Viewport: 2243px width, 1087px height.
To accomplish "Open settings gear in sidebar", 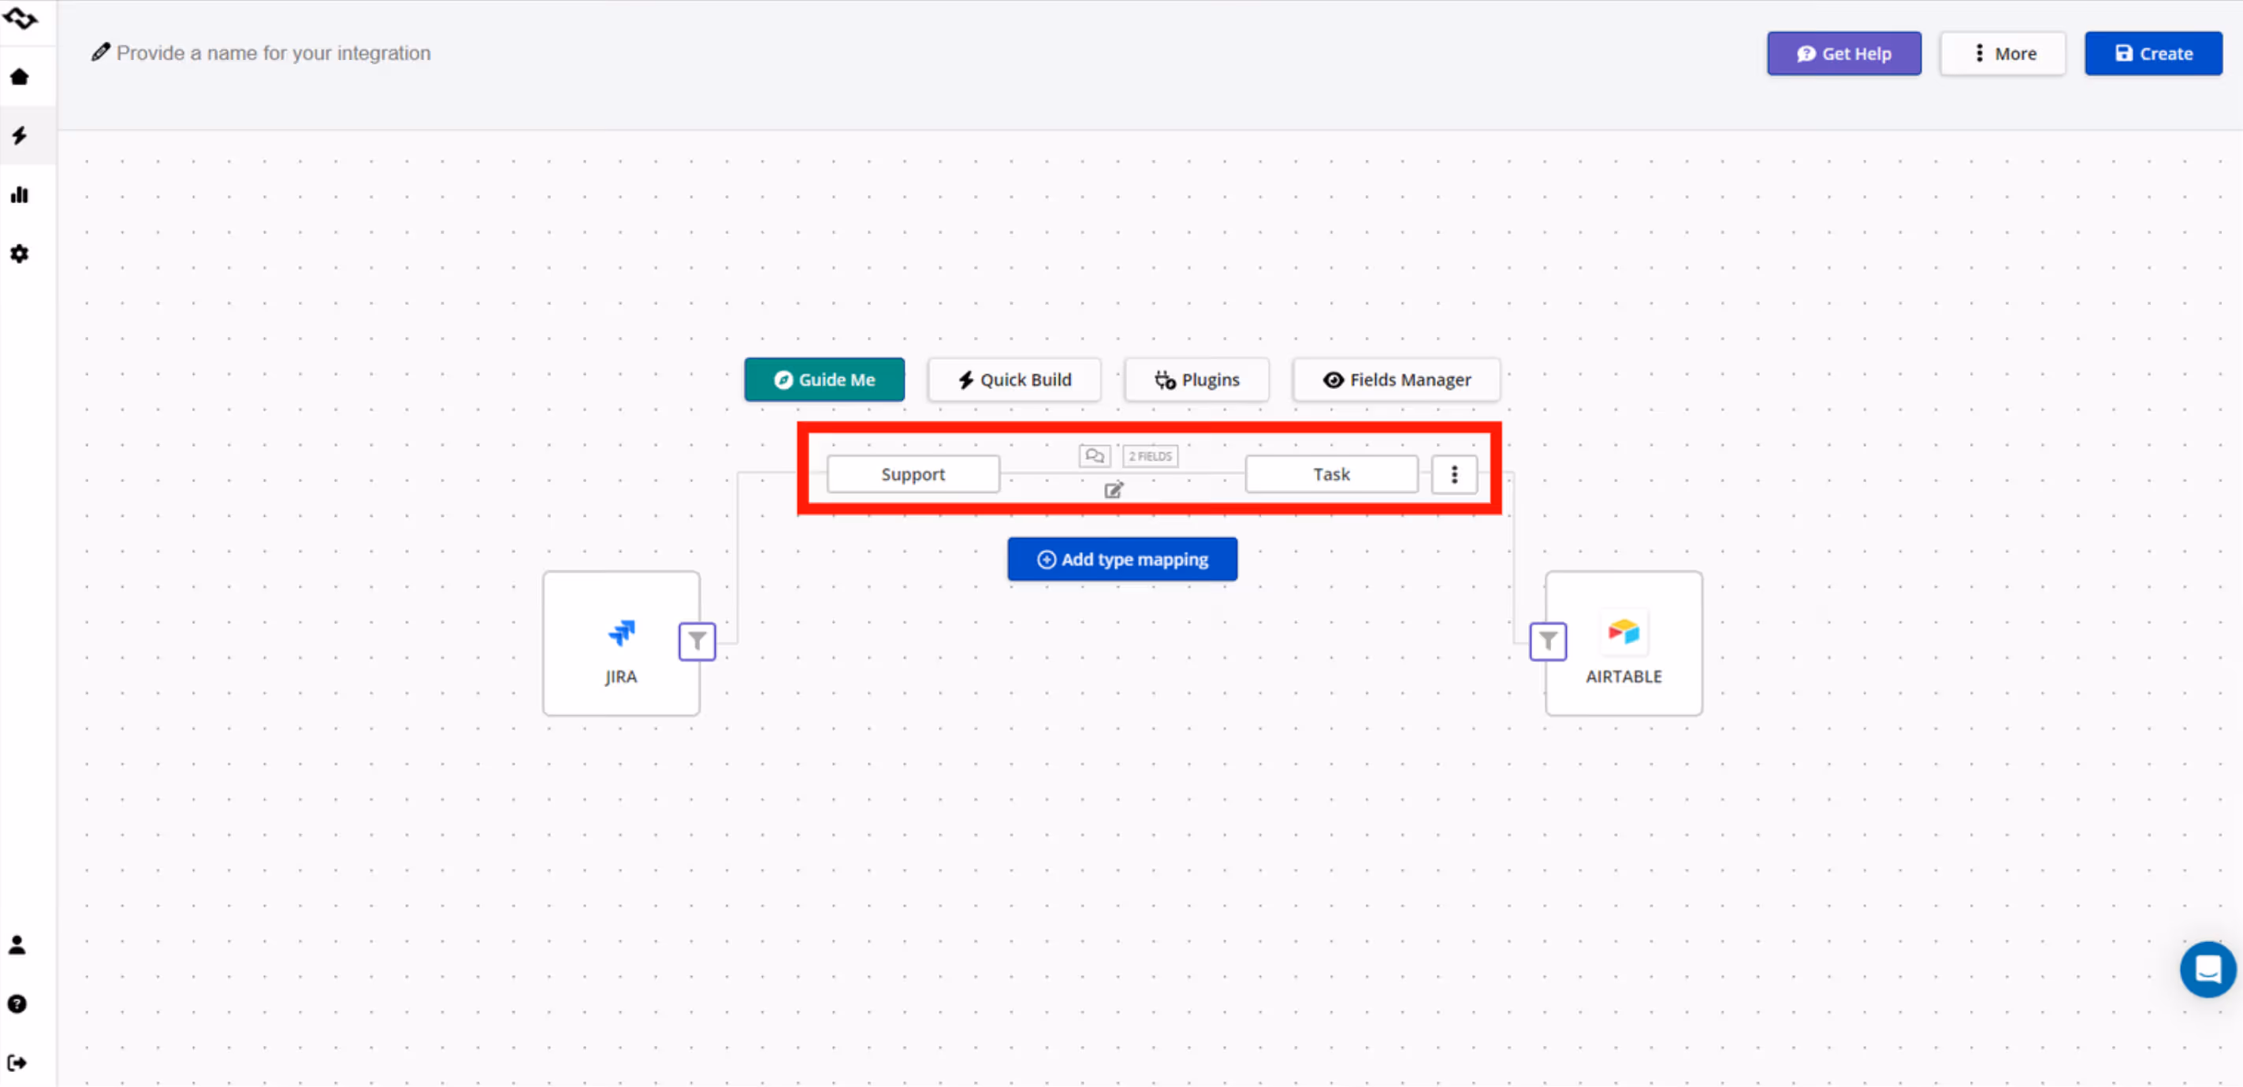I will click(19, 254).
